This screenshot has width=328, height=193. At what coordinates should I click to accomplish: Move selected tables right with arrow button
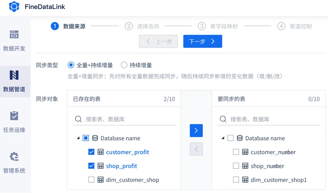point(196,131)
